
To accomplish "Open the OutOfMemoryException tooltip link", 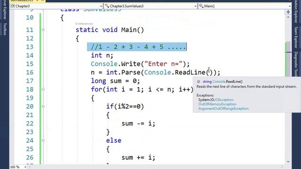I will [x=217, y=104].
